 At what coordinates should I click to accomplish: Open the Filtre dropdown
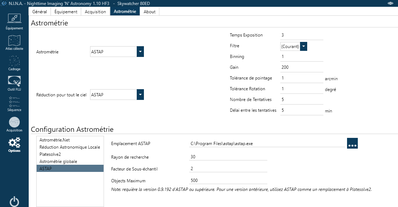tap(304, 46)
